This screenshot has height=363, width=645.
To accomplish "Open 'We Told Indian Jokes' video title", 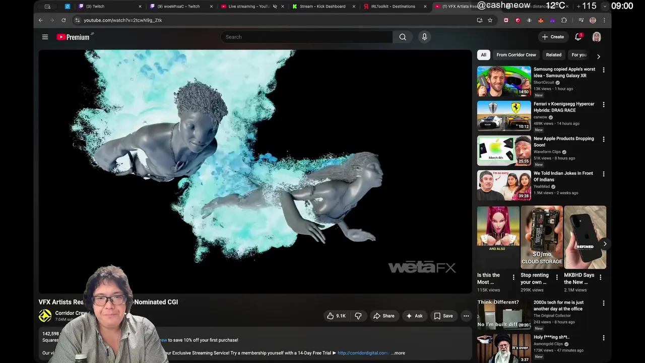I will [563, 176].
